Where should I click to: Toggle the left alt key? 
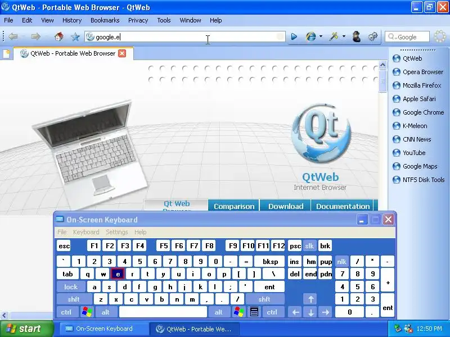click(x=106, y=312)
